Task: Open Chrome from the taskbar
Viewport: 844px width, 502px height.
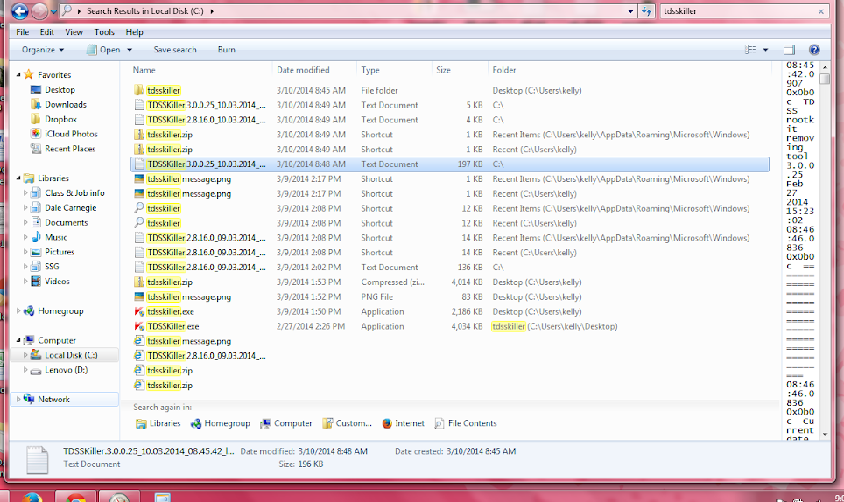Action: coord(76,497)
